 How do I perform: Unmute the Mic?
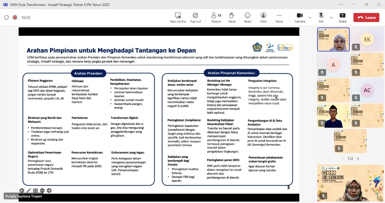pos(321,17)
